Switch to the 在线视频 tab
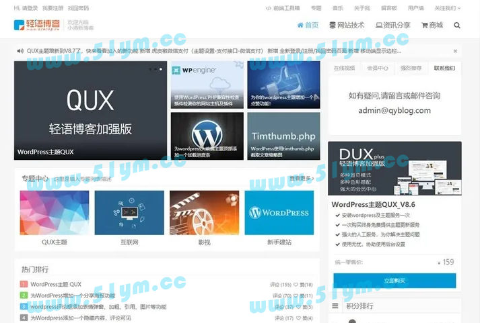The image size is (480, 323). [345, 68]
